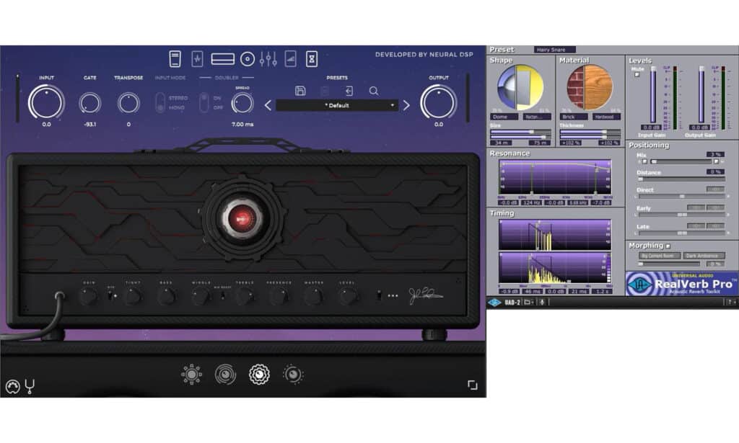The image size is (739, 443).
Task: Select the equalizer sliders section icon
Action: pyautogui.click(x=268, y=58)
